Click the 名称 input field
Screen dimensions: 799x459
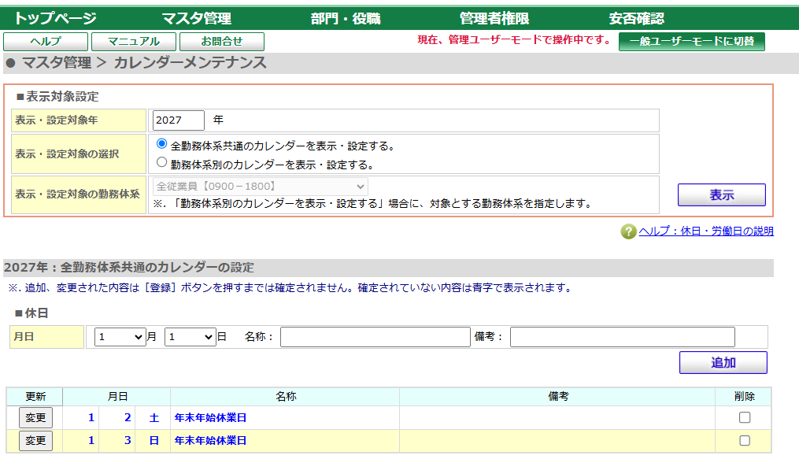click(x=375, y=337)
